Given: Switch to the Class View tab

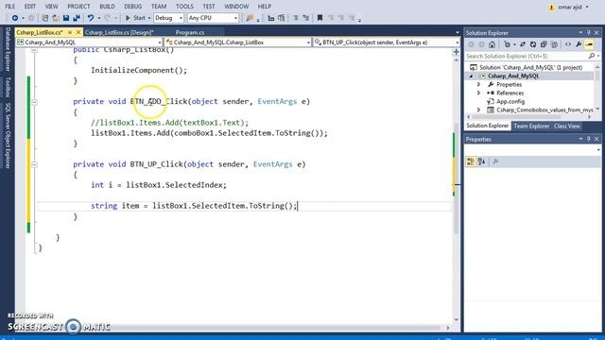Looking at the screenshot, I should click(567, 126).
